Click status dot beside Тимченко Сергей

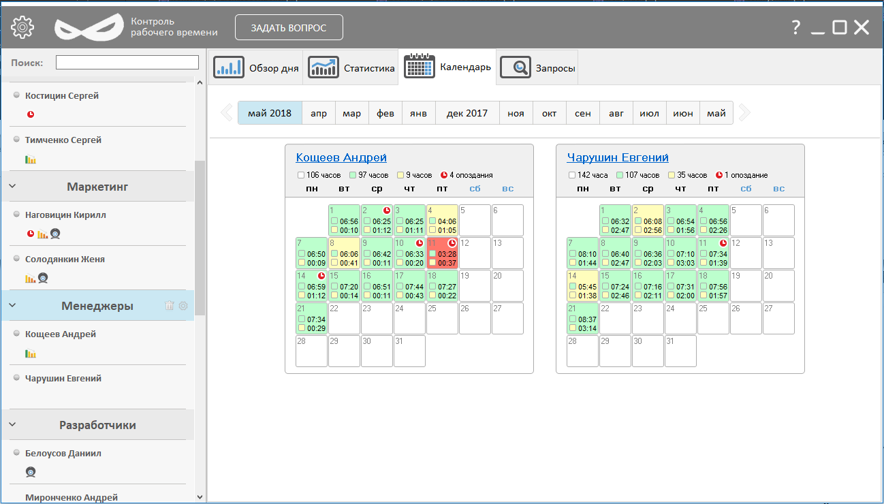(x=16, y=140)
